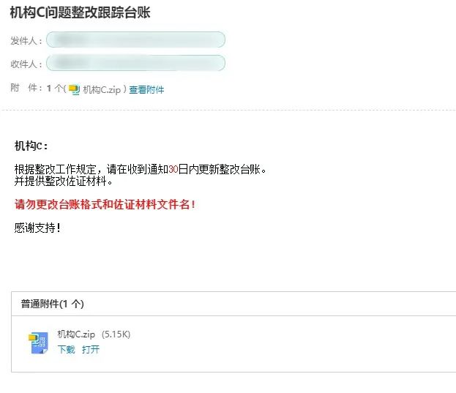This screenshot has width=456, height=393.
Task: Open the attachment using 打开 link
Action: (91, 349)
